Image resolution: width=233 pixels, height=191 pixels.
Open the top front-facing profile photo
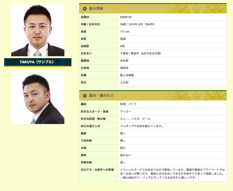click(38, 30)
